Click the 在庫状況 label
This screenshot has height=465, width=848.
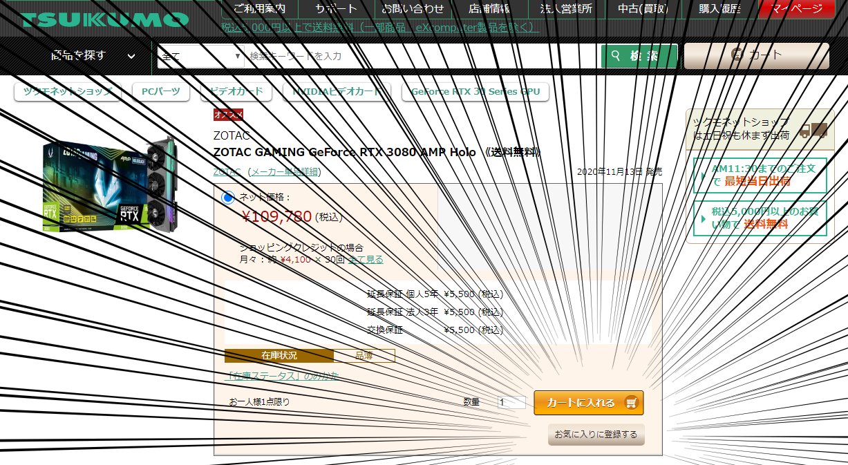pyautogui.click(x=279, y=355)
